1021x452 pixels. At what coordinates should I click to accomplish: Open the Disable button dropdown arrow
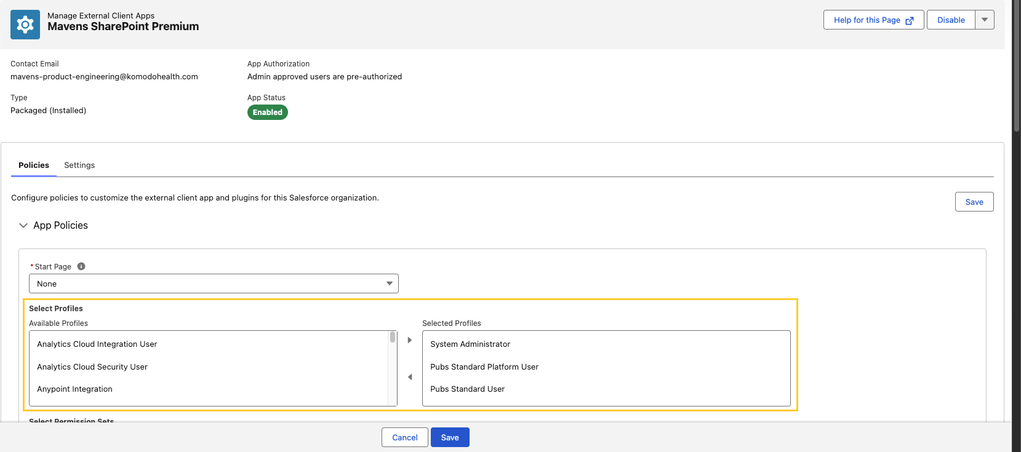(x=985, y=20)
